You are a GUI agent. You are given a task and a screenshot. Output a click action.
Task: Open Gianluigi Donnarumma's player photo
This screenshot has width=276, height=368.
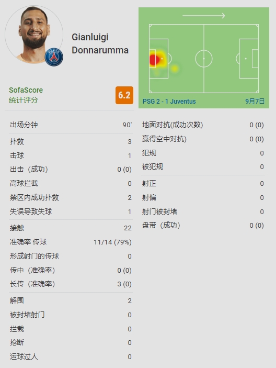click(x=34, y=35)
